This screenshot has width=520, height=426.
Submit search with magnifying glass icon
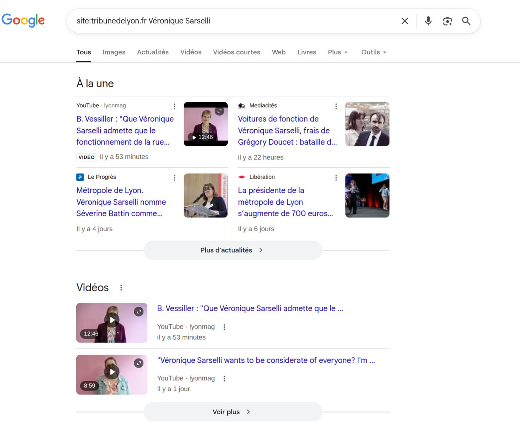(x=466, y=21)
